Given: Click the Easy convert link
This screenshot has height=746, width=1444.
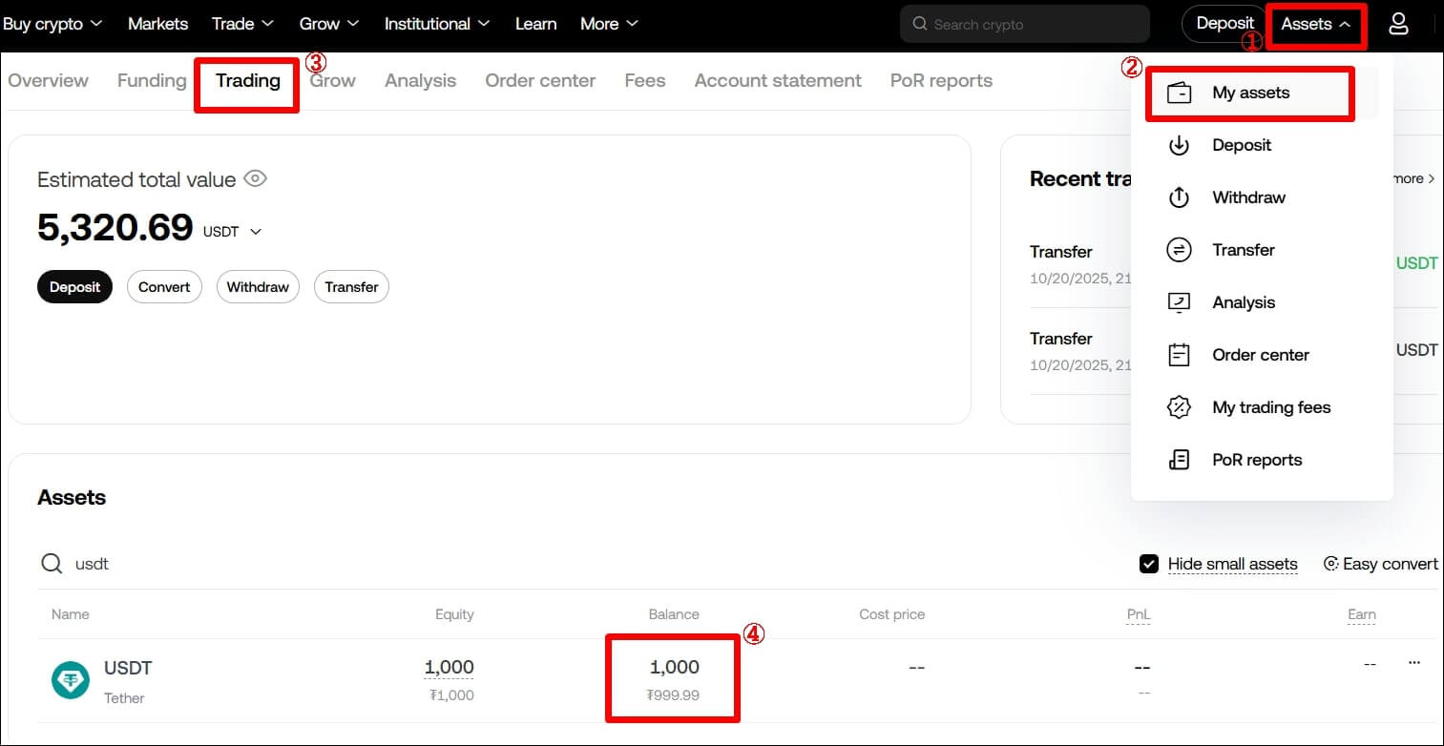Looking at the screenshot, I should coord(1381,564).
